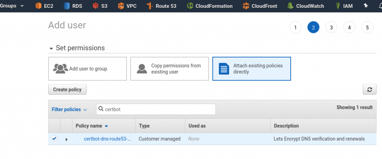This screenshot has height=159, width=382.
Task: Open CloudFormation service shortcut
Action: [x=210, y=6]
